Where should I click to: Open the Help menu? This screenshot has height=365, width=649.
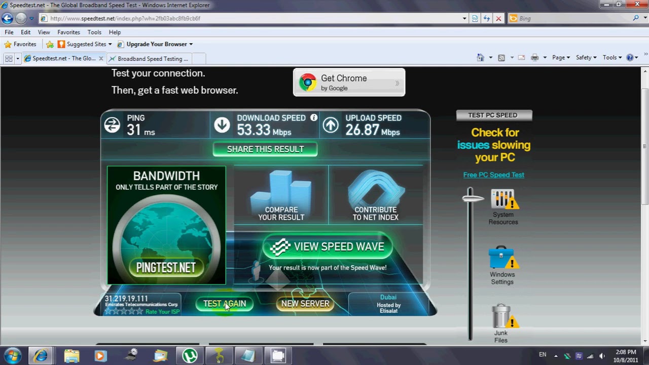[115, 32]
